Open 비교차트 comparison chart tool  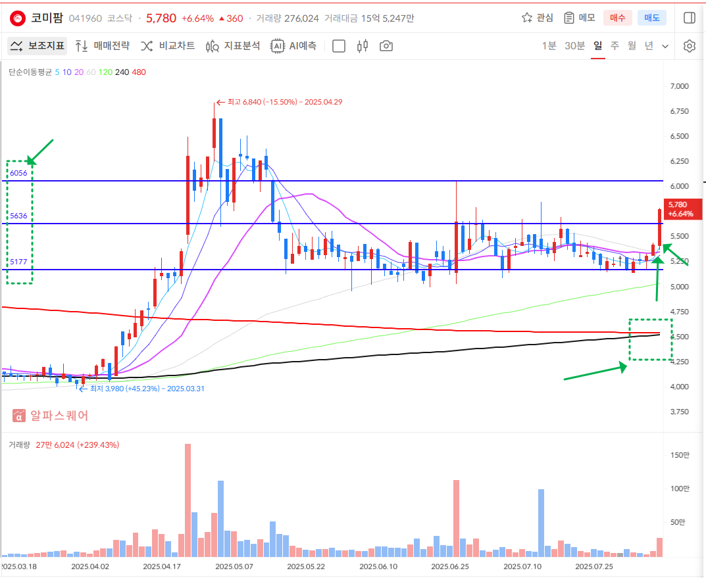point(168,46)
